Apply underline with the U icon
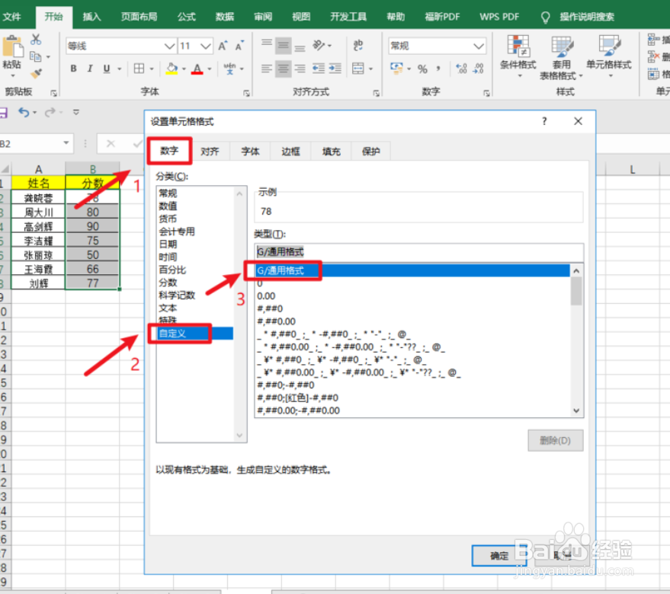This screenshot has width=670, height=594. pos(106,69)
